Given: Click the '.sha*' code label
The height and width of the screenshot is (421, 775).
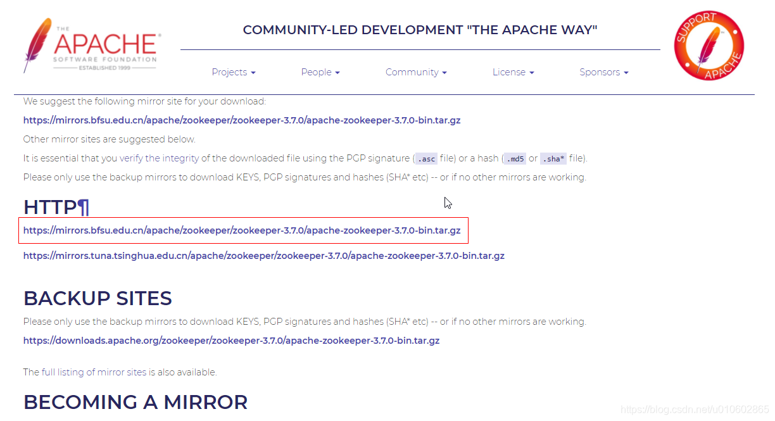Looking at the screenshot, I should pyautogui.click(x=553, y=159).
